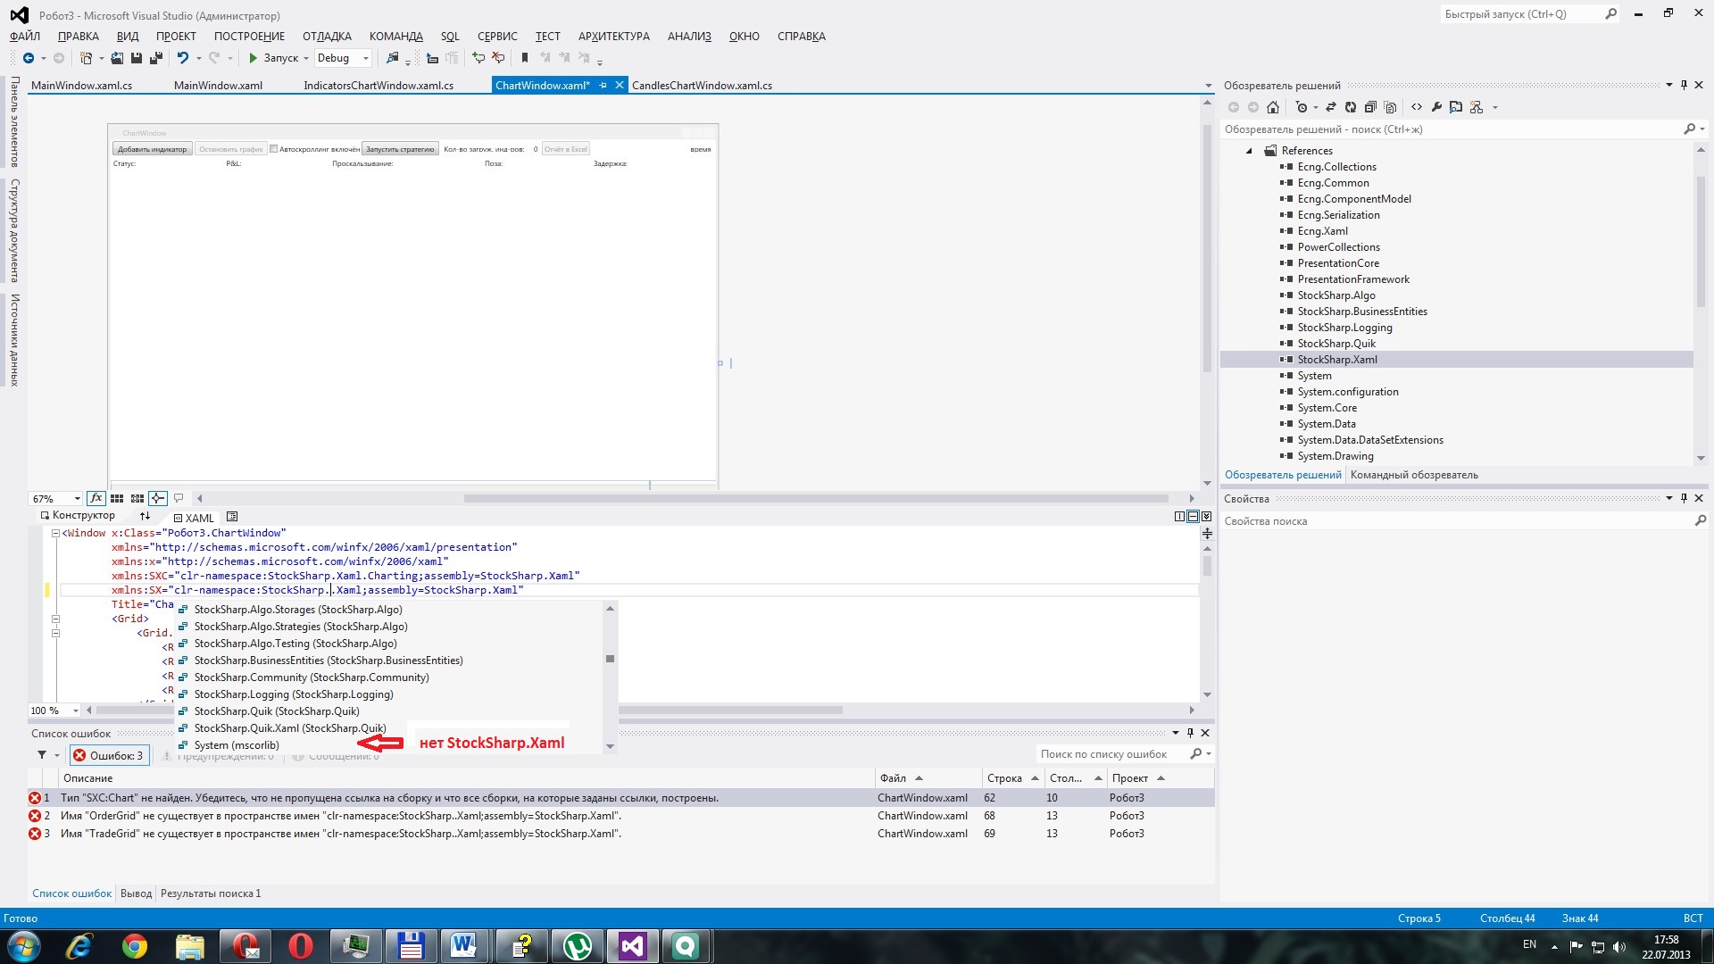
Task: Open Google Chrome from the taskbar
Action: (135, 946)
